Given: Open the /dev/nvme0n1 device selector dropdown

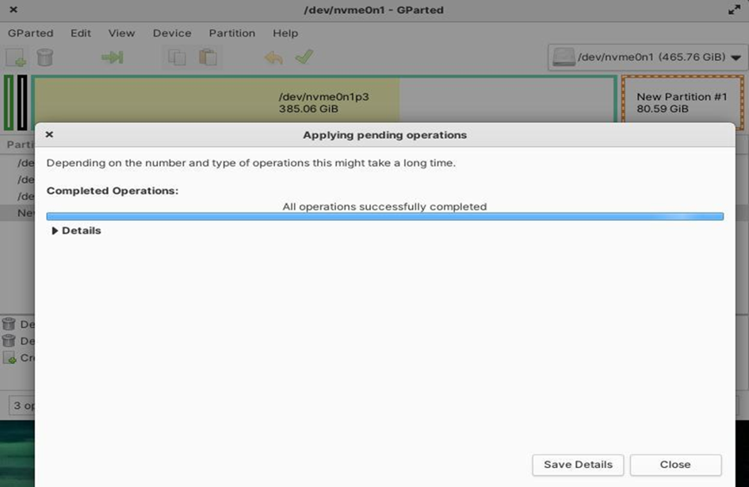Looking at the screenshot, I should [x=645, y=57].
